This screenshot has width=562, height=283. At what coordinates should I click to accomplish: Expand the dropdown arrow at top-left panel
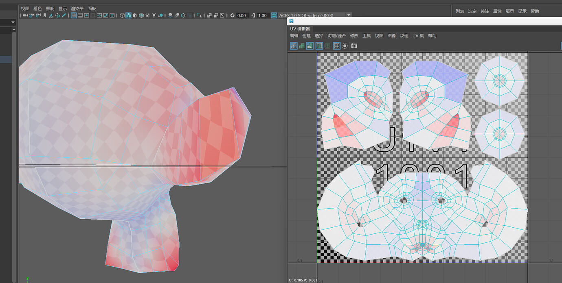(x=13, y=22)
